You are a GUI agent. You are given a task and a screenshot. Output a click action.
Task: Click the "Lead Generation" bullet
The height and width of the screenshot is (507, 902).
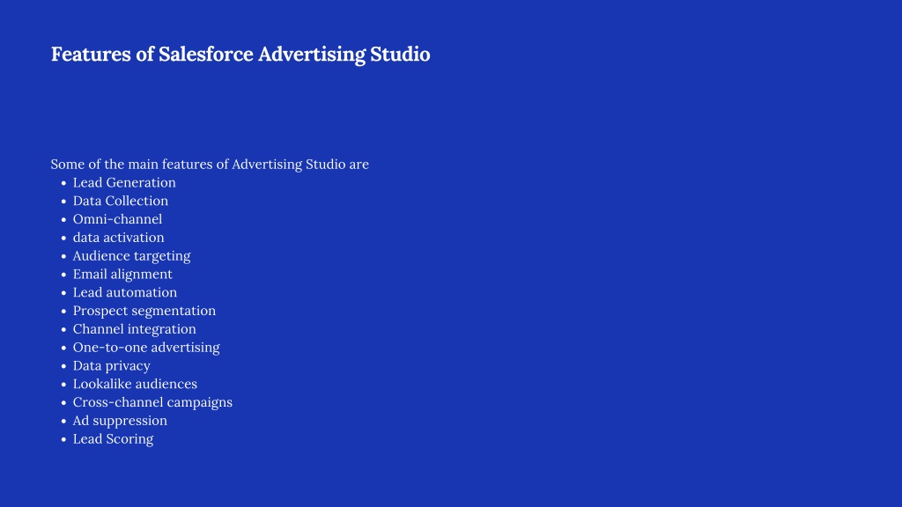click(x=124, y=183)
